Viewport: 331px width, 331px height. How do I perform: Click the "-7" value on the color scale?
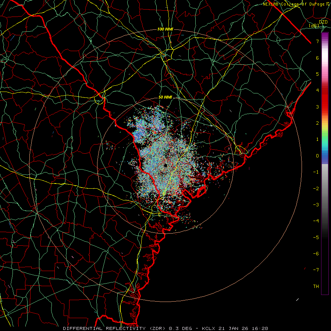pos(316,270)
